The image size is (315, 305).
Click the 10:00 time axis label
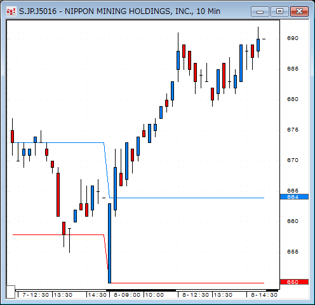[154, 295]
